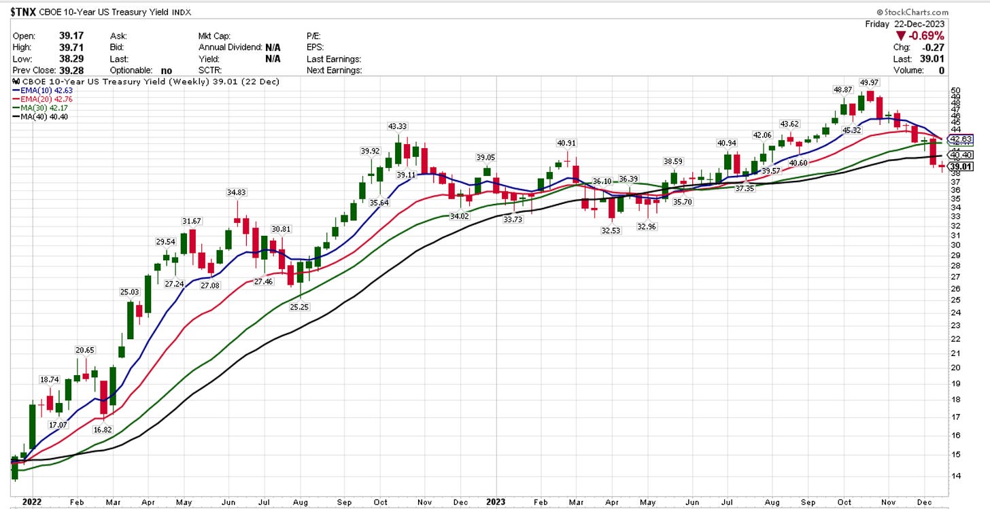Screen dimensions: 990x509
Task: Click the red down-triangle change indicator
Action: [x=901, y=35]
